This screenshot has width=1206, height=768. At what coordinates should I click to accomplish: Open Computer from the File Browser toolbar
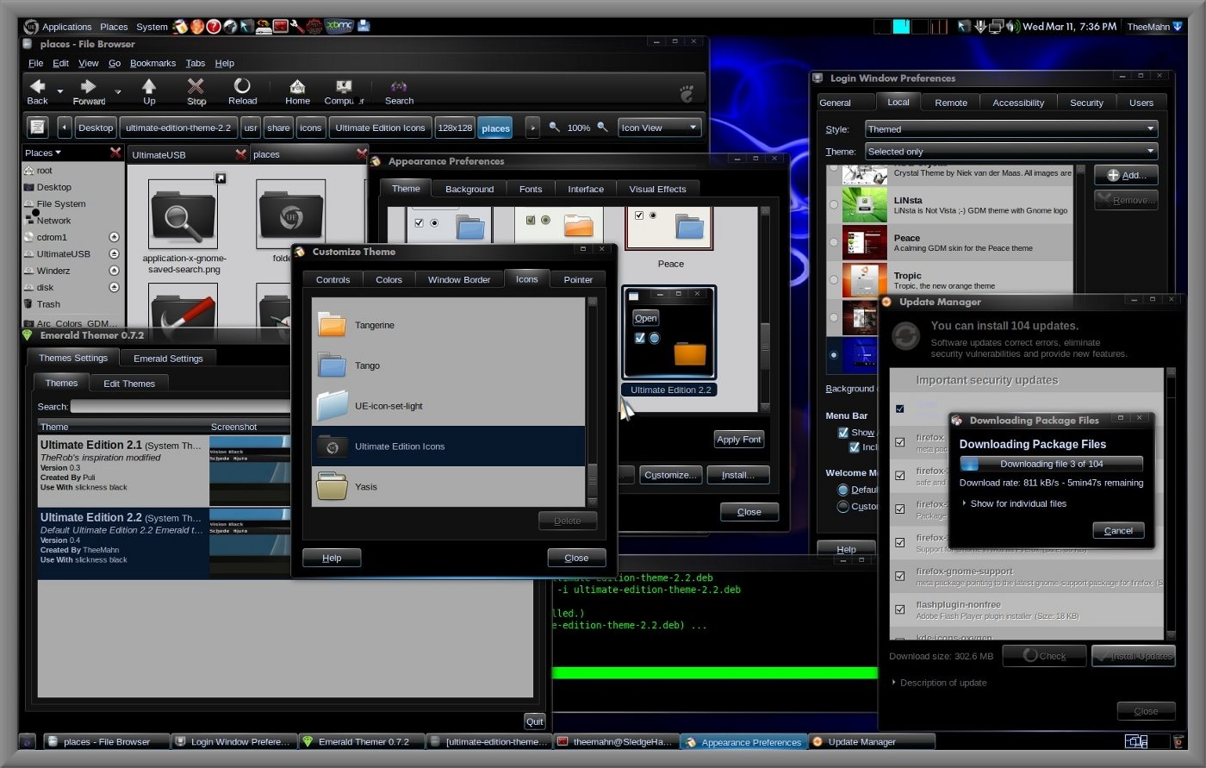tap(344, 91)
